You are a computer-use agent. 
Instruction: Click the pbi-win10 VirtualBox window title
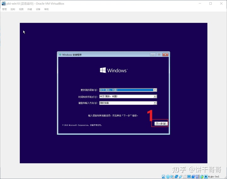(35, 3)
